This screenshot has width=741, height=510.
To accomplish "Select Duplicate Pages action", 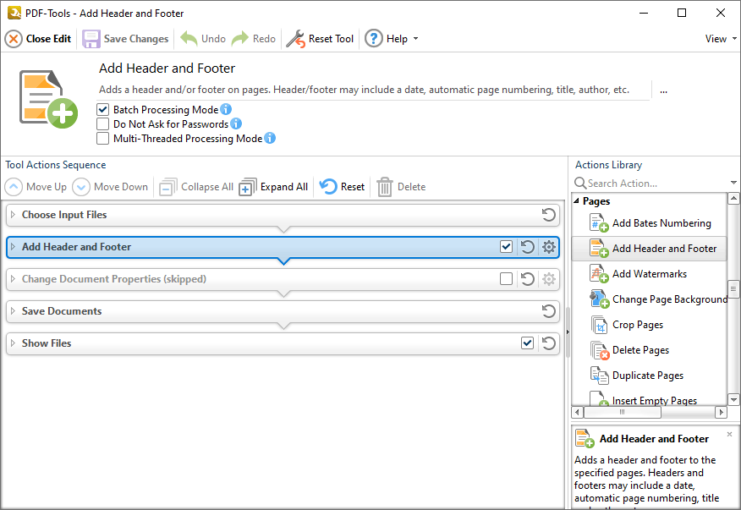I will point(650,376).
